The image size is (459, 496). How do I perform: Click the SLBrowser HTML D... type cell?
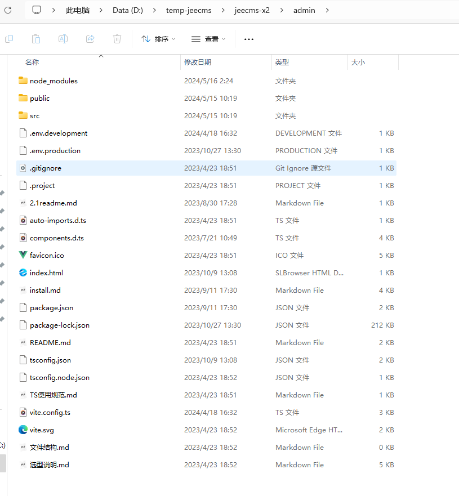pyautogui.click(x=309, y=272)
